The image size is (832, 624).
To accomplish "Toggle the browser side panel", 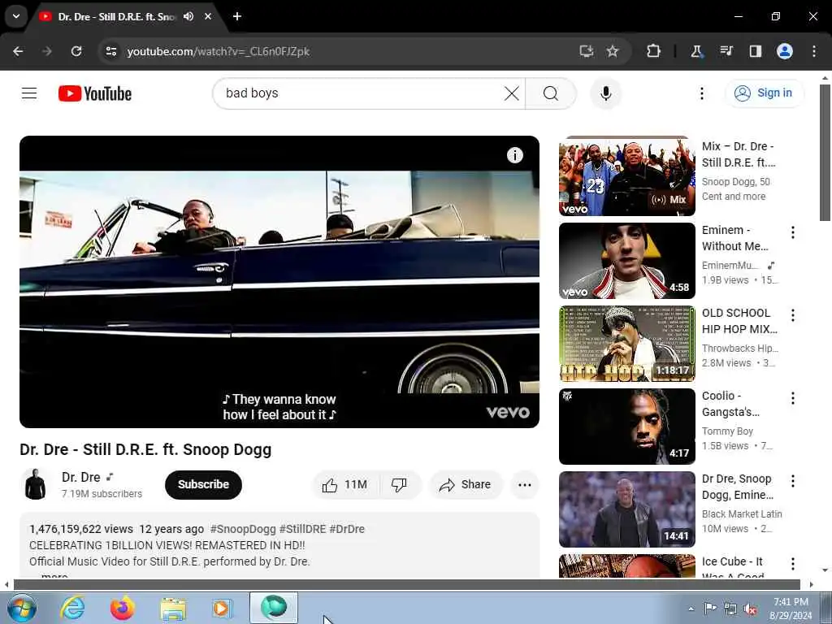I will 756,51.
